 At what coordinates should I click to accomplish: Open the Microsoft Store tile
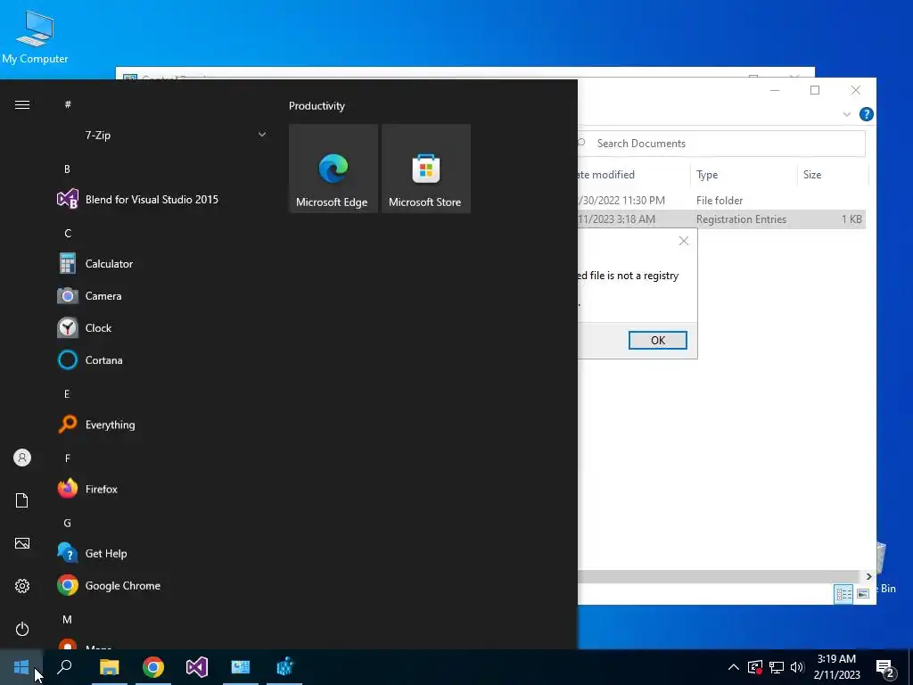425,169
